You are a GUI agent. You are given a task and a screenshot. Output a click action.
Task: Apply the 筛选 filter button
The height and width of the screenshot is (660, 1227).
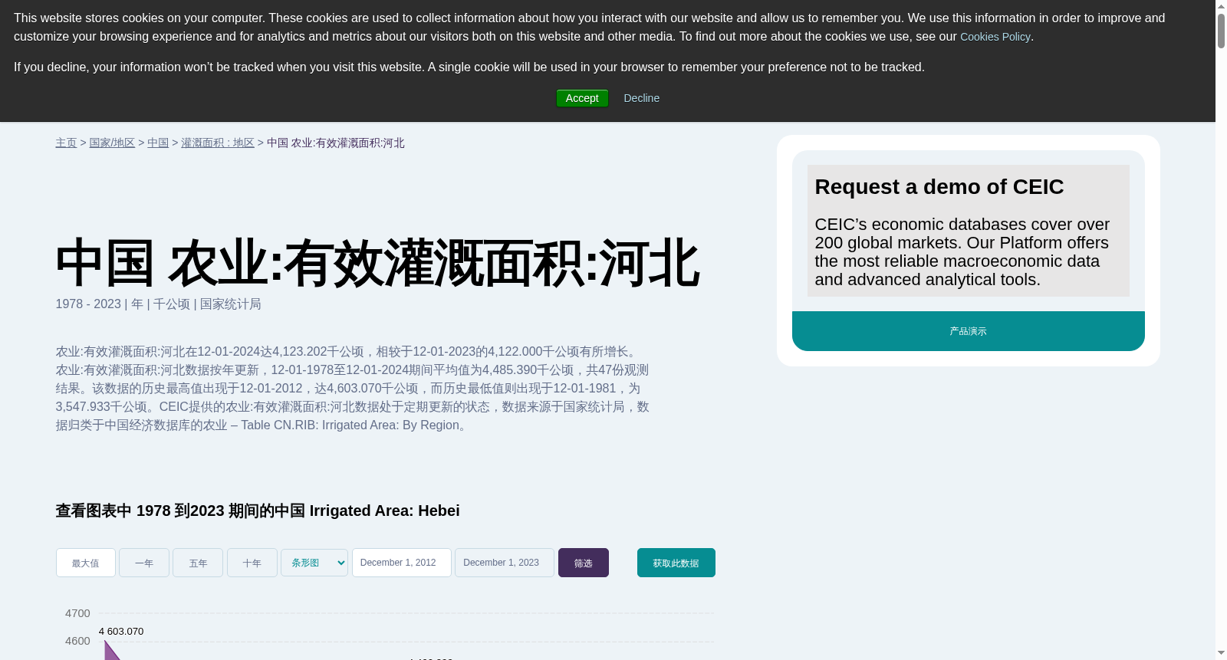tap(584, 563)
